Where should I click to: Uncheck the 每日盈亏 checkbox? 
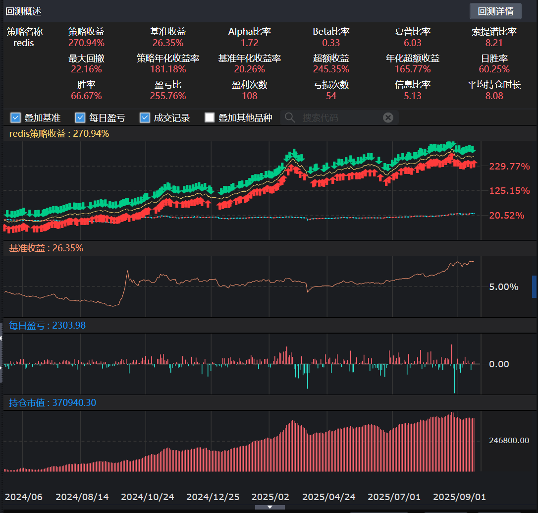(80, 117)
